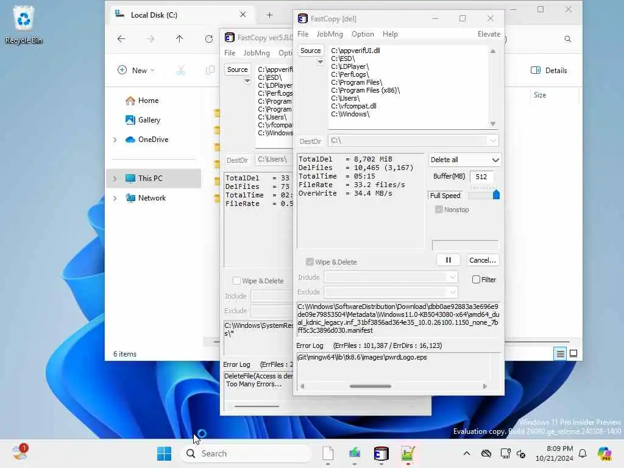Open the chart app icon on taskbar

408,453
